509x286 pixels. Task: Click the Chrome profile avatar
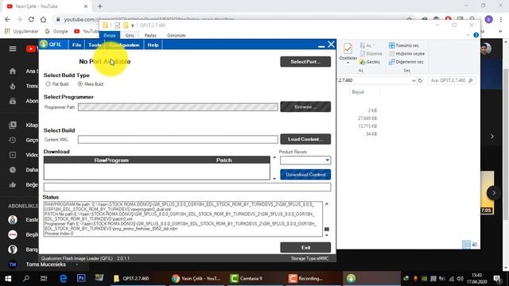[488, 19]
